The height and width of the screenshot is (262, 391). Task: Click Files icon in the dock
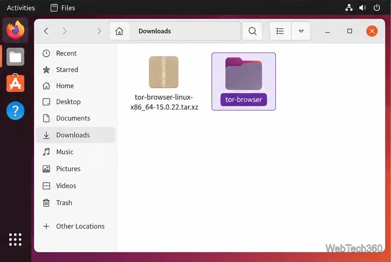pyautogui.click(x=15, y=57)
